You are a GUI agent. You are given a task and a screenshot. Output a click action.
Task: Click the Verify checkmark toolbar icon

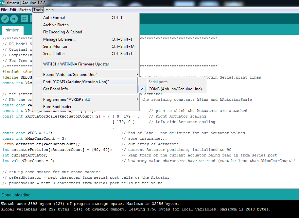pyautogui.click(x=5, y=19)
